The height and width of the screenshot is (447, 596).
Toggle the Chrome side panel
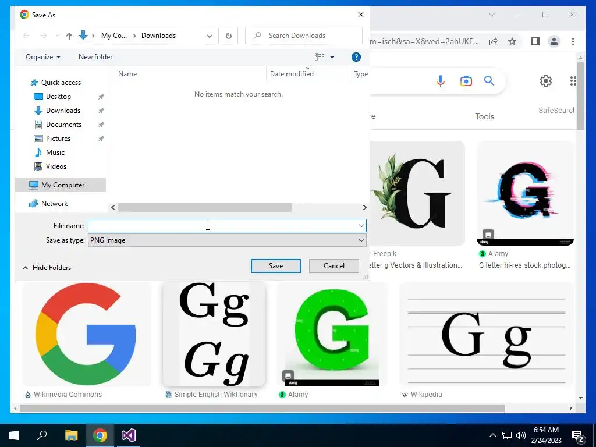[535, 41]
